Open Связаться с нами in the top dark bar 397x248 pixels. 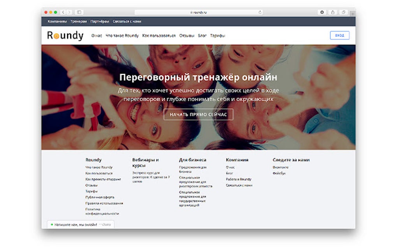[x=127, y=21]
